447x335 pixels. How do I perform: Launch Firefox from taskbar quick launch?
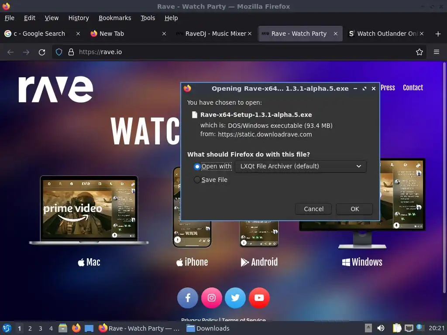tap(76, 328)
